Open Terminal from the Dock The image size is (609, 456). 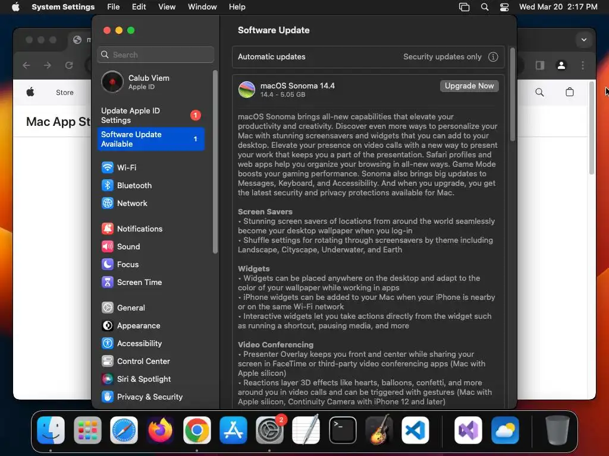click(343, 430)
